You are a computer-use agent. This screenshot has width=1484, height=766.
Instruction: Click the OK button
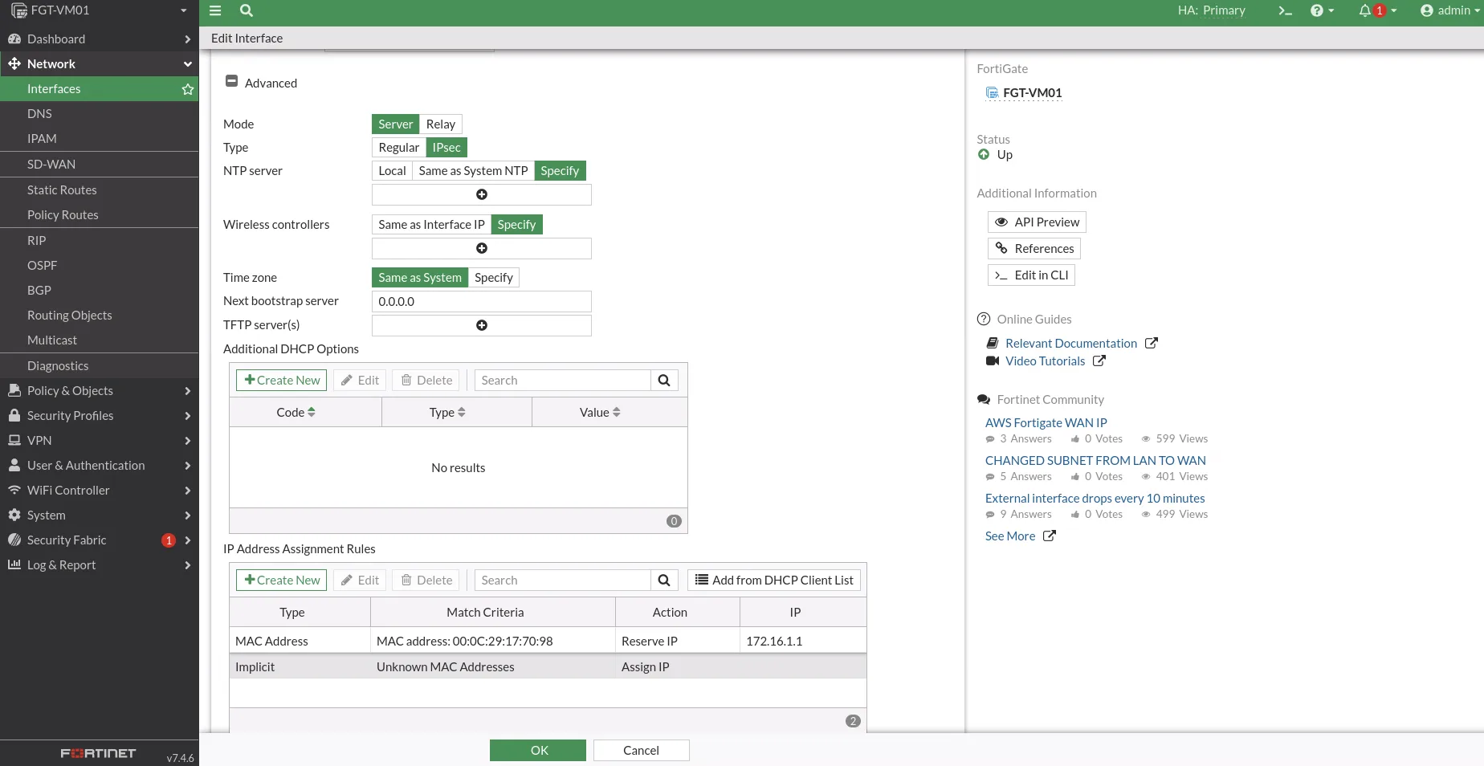(538, 750)
